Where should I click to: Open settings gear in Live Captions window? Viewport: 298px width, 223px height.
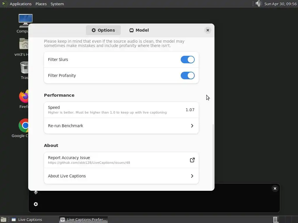pos(36,204)
